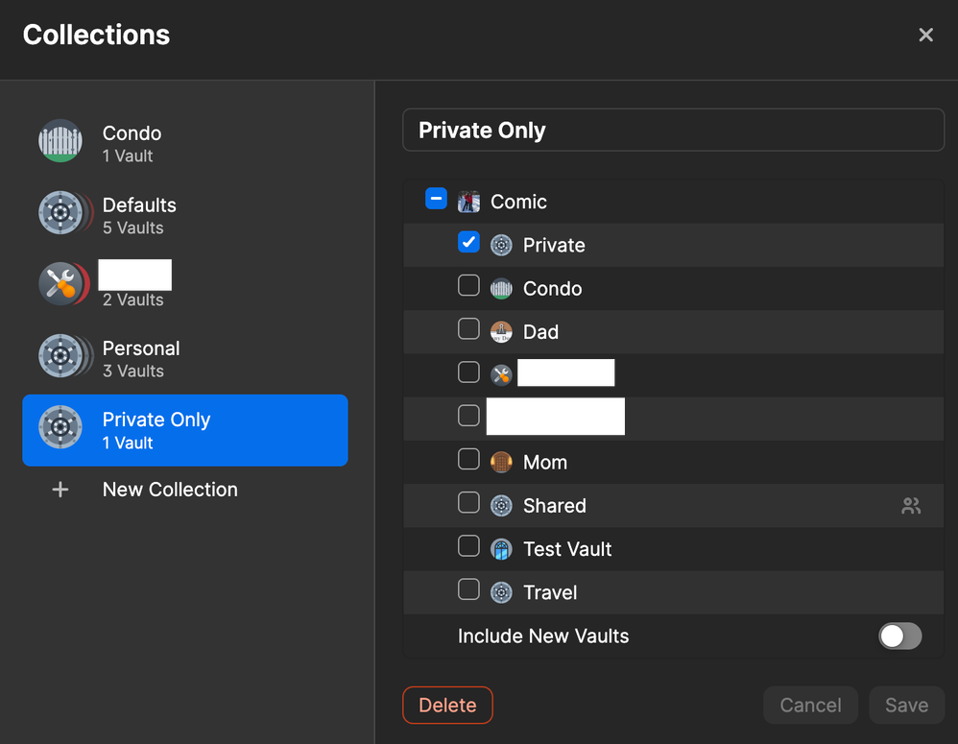Screen dimensions: 958x744
Task: Uncheck the Private vault checkbox
Action: 468,243
